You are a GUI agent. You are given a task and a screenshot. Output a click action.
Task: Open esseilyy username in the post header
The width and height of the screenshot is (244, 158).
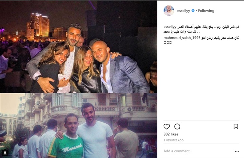(183, 11)
